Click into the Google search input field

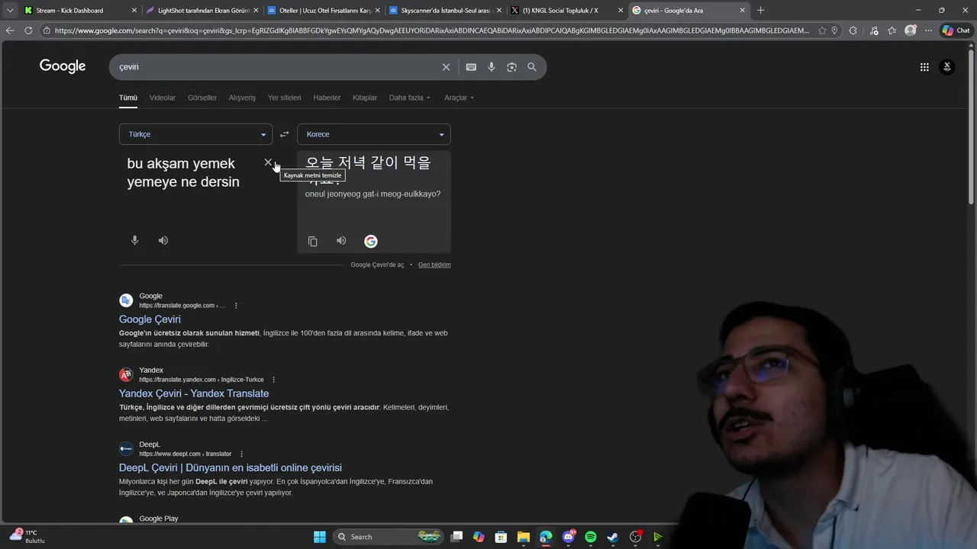275,67
